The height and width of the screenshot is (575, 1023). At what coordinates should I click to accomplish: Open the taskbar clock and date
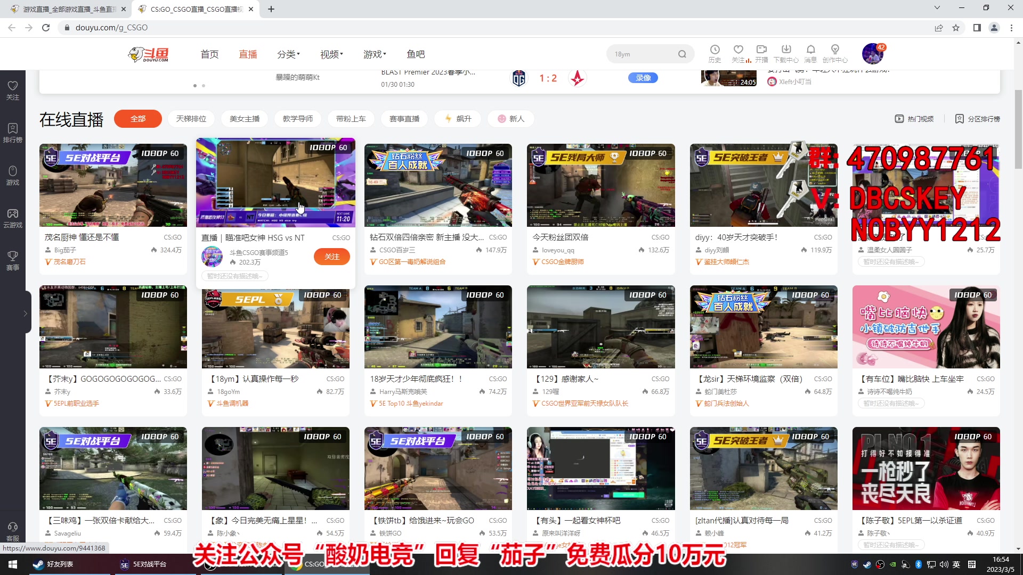point(1001,564)
